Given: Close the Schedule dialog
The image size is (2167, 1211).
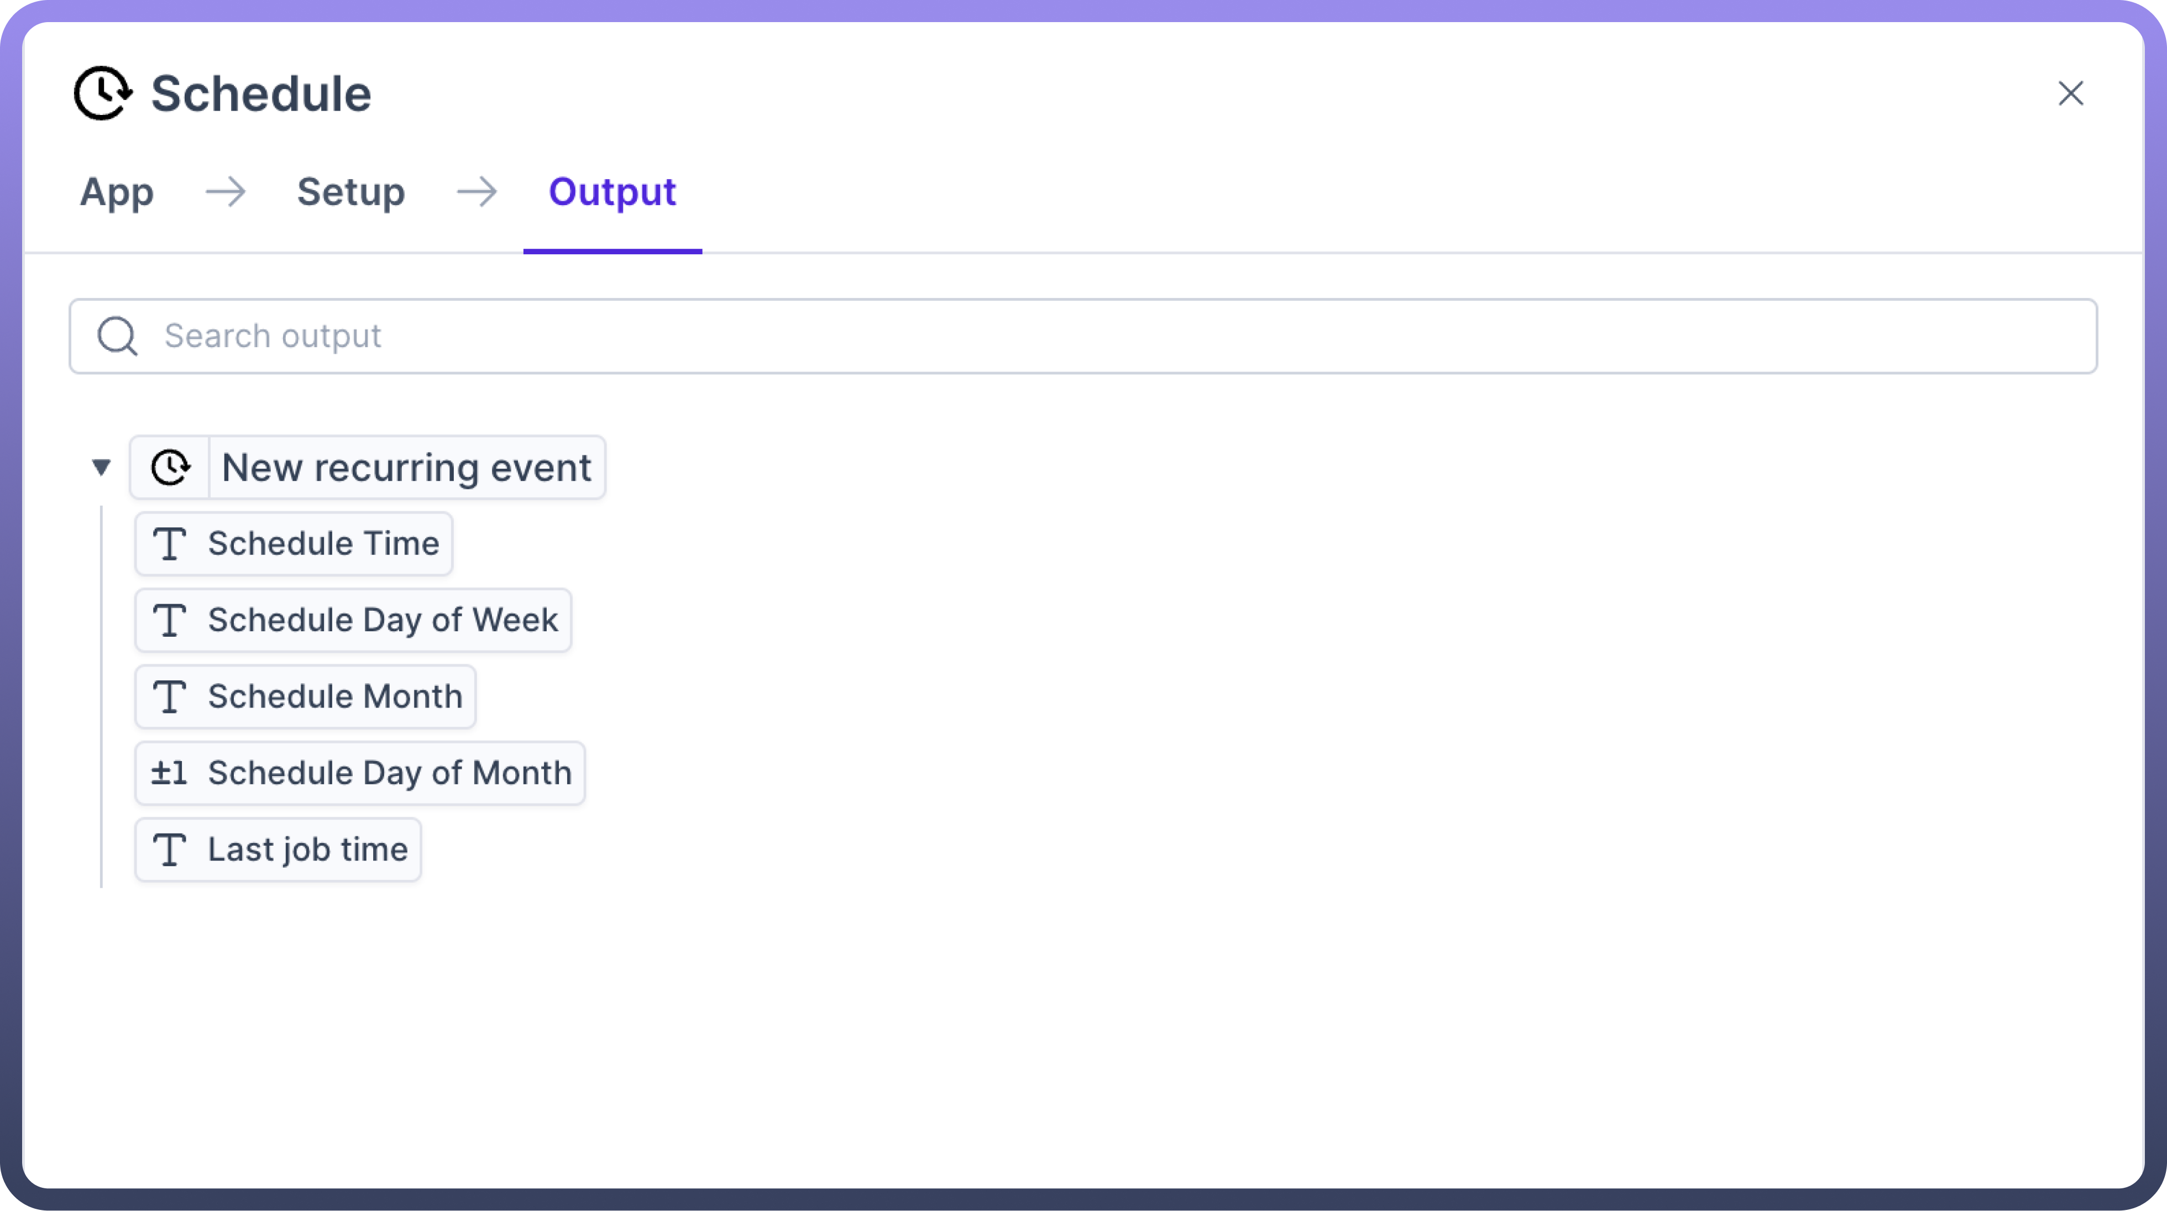Looking at the screenshot, I should [x=2070, y=93].
